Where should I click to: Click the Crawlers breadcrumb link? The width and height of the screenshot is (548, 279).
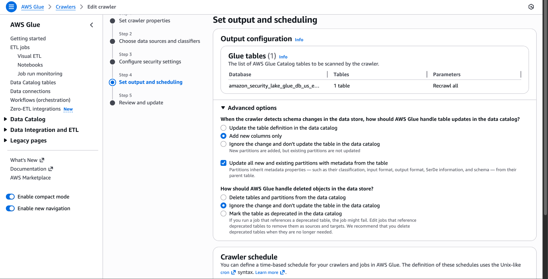pyautogui.click(x=66, y=7)
